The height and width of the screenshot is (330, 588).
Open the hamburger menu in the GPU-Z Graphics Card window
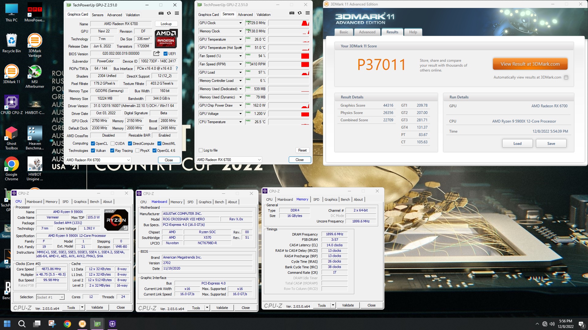coord(177,13)
